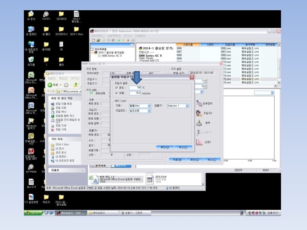Click the print icon in Autochro toolbar
Viewport: 307px width, 230px height.
pos(133,40)
